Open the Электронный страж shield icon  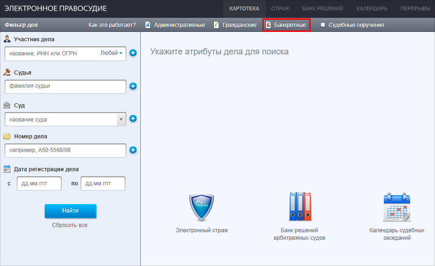tap(201, 207)
